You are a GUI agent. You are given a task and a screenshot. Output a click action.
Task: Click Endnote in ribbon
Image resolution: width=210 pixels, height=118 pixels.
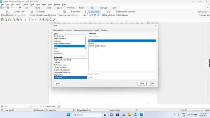[40, 12]
